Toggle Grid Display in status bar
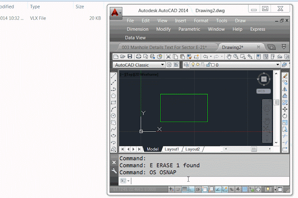The image size is (298, 198). click(184, 189)
